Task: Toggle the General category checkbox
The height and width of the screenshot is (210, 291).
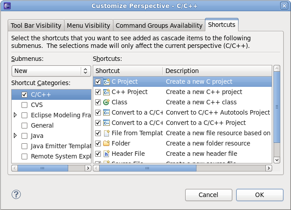Action: pyautogui.click(x=25, y=126)
